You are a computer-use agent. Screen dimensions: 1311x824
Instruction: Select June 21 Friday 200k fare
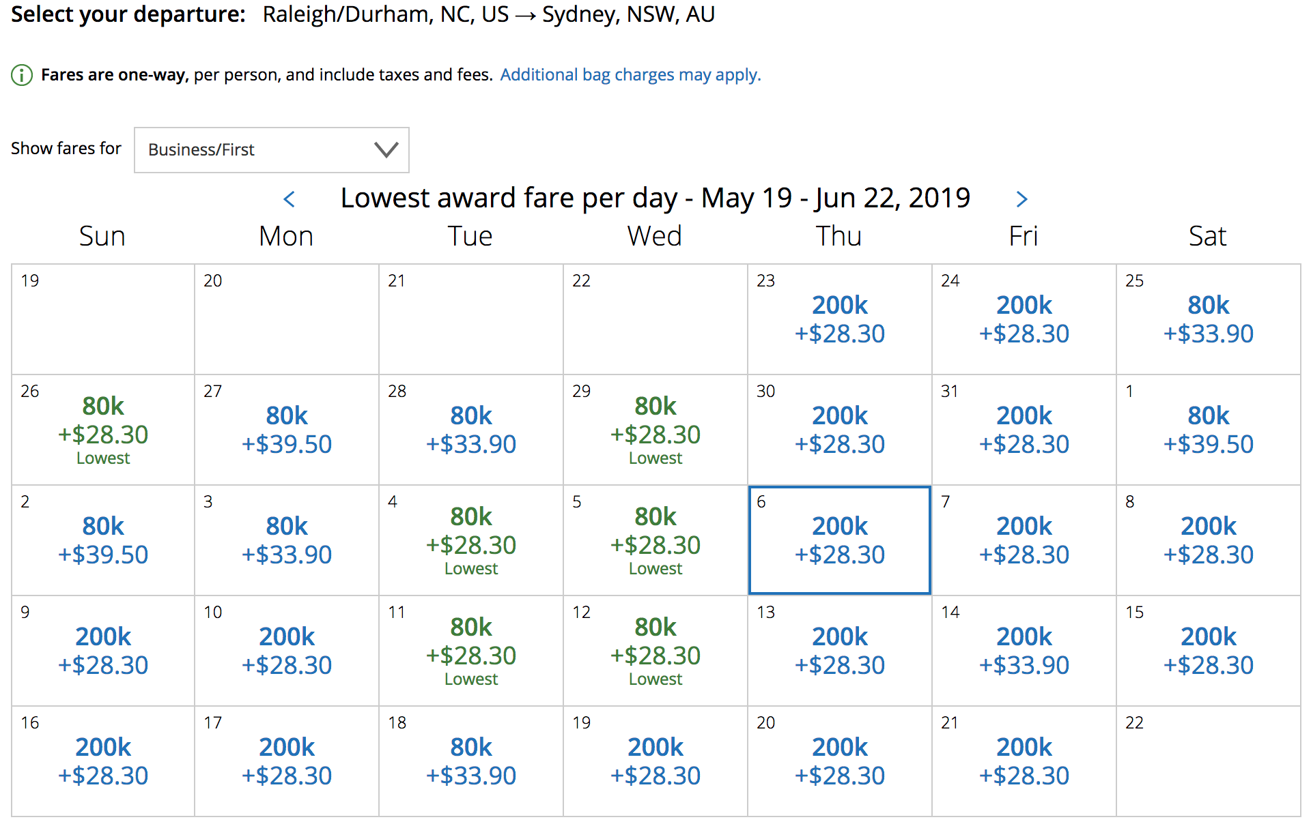[x=1024, y=761]
